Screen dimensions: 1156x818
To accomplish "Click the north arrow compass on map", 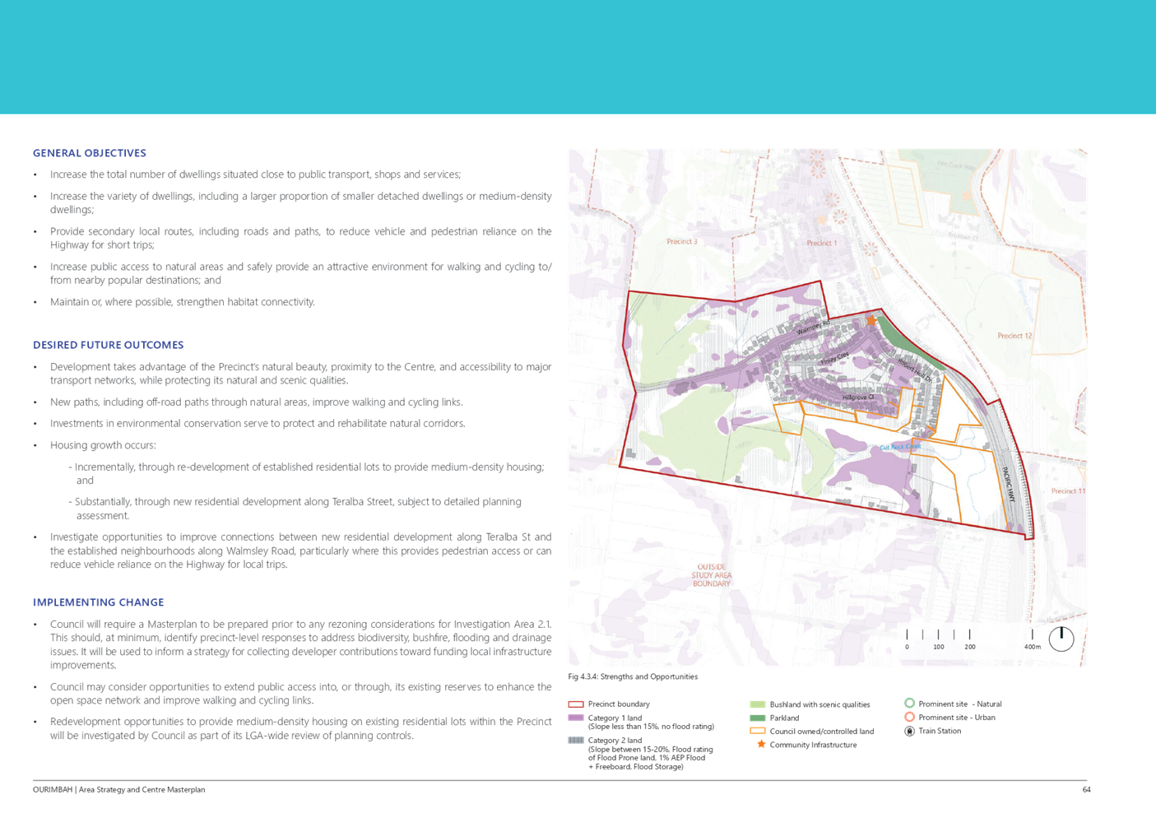I will tap(1061, 637).
